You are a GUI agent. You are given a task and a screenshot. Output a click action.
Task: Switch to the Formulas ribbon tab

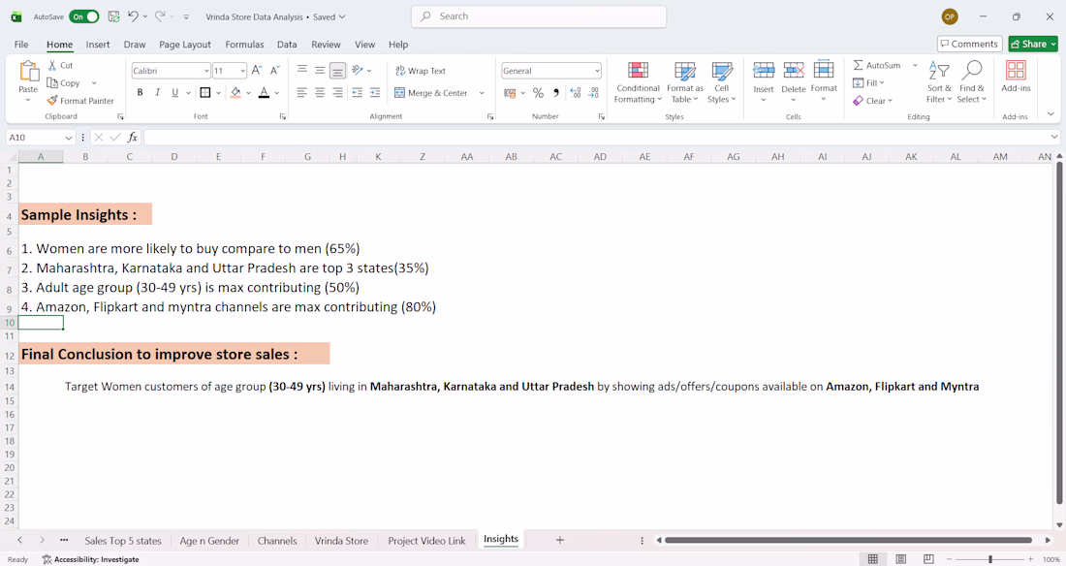tap(244, 45)
